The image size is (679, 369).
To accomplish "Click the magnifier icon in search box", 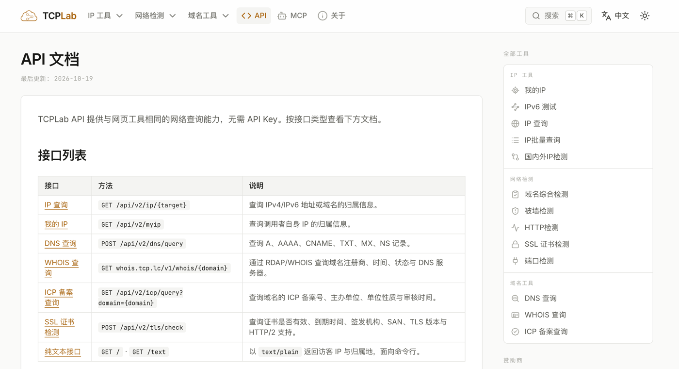I will pos(536,16).
